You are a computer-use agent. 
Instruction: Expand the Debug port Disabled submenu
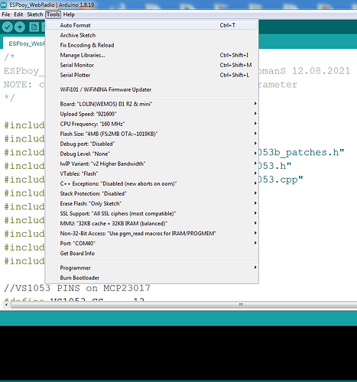tap(152, 144)
